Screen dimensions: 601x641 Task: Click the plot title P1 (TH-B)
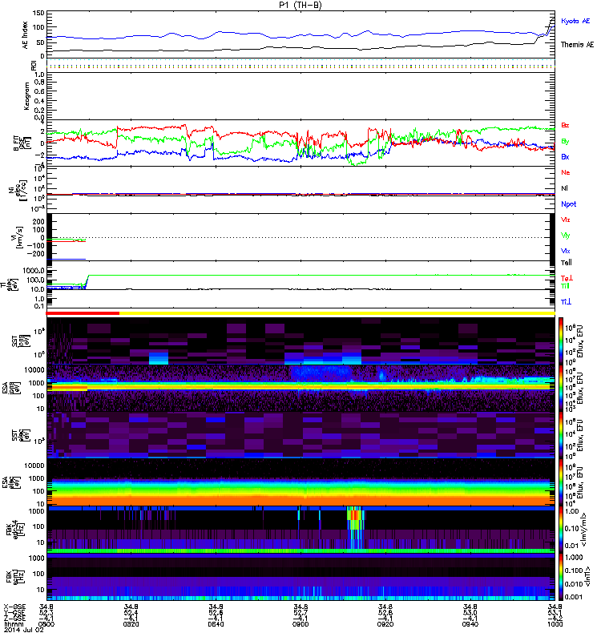[x=300, y=5]
